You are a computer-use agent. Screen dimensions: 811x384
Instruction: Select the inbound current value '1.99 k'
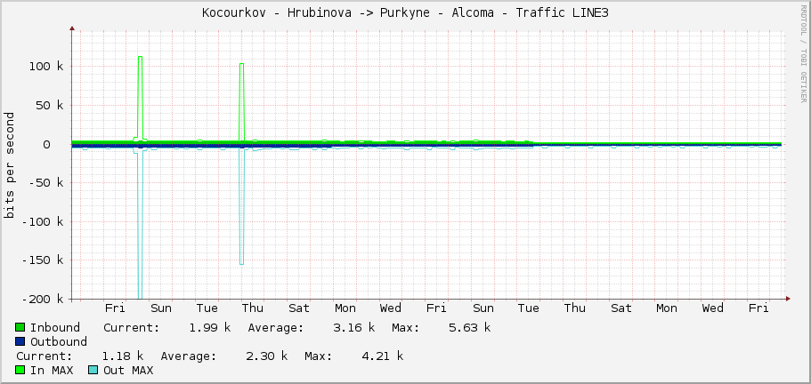coord(210,327)
